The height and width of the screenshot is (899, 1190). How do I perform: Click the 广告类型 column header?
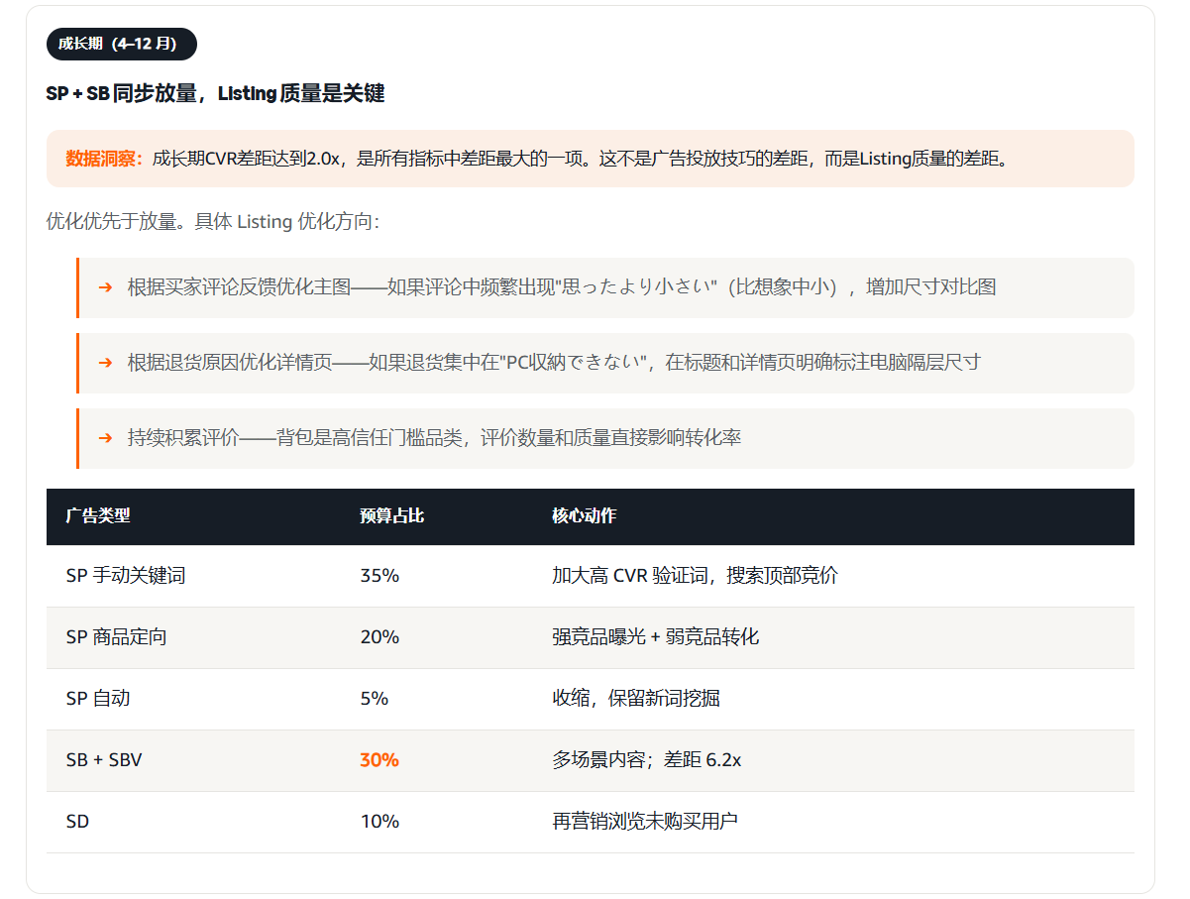[98, 516]
